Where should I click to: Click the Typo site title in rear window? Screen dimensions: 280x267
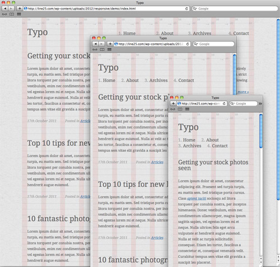click(38, 33)
